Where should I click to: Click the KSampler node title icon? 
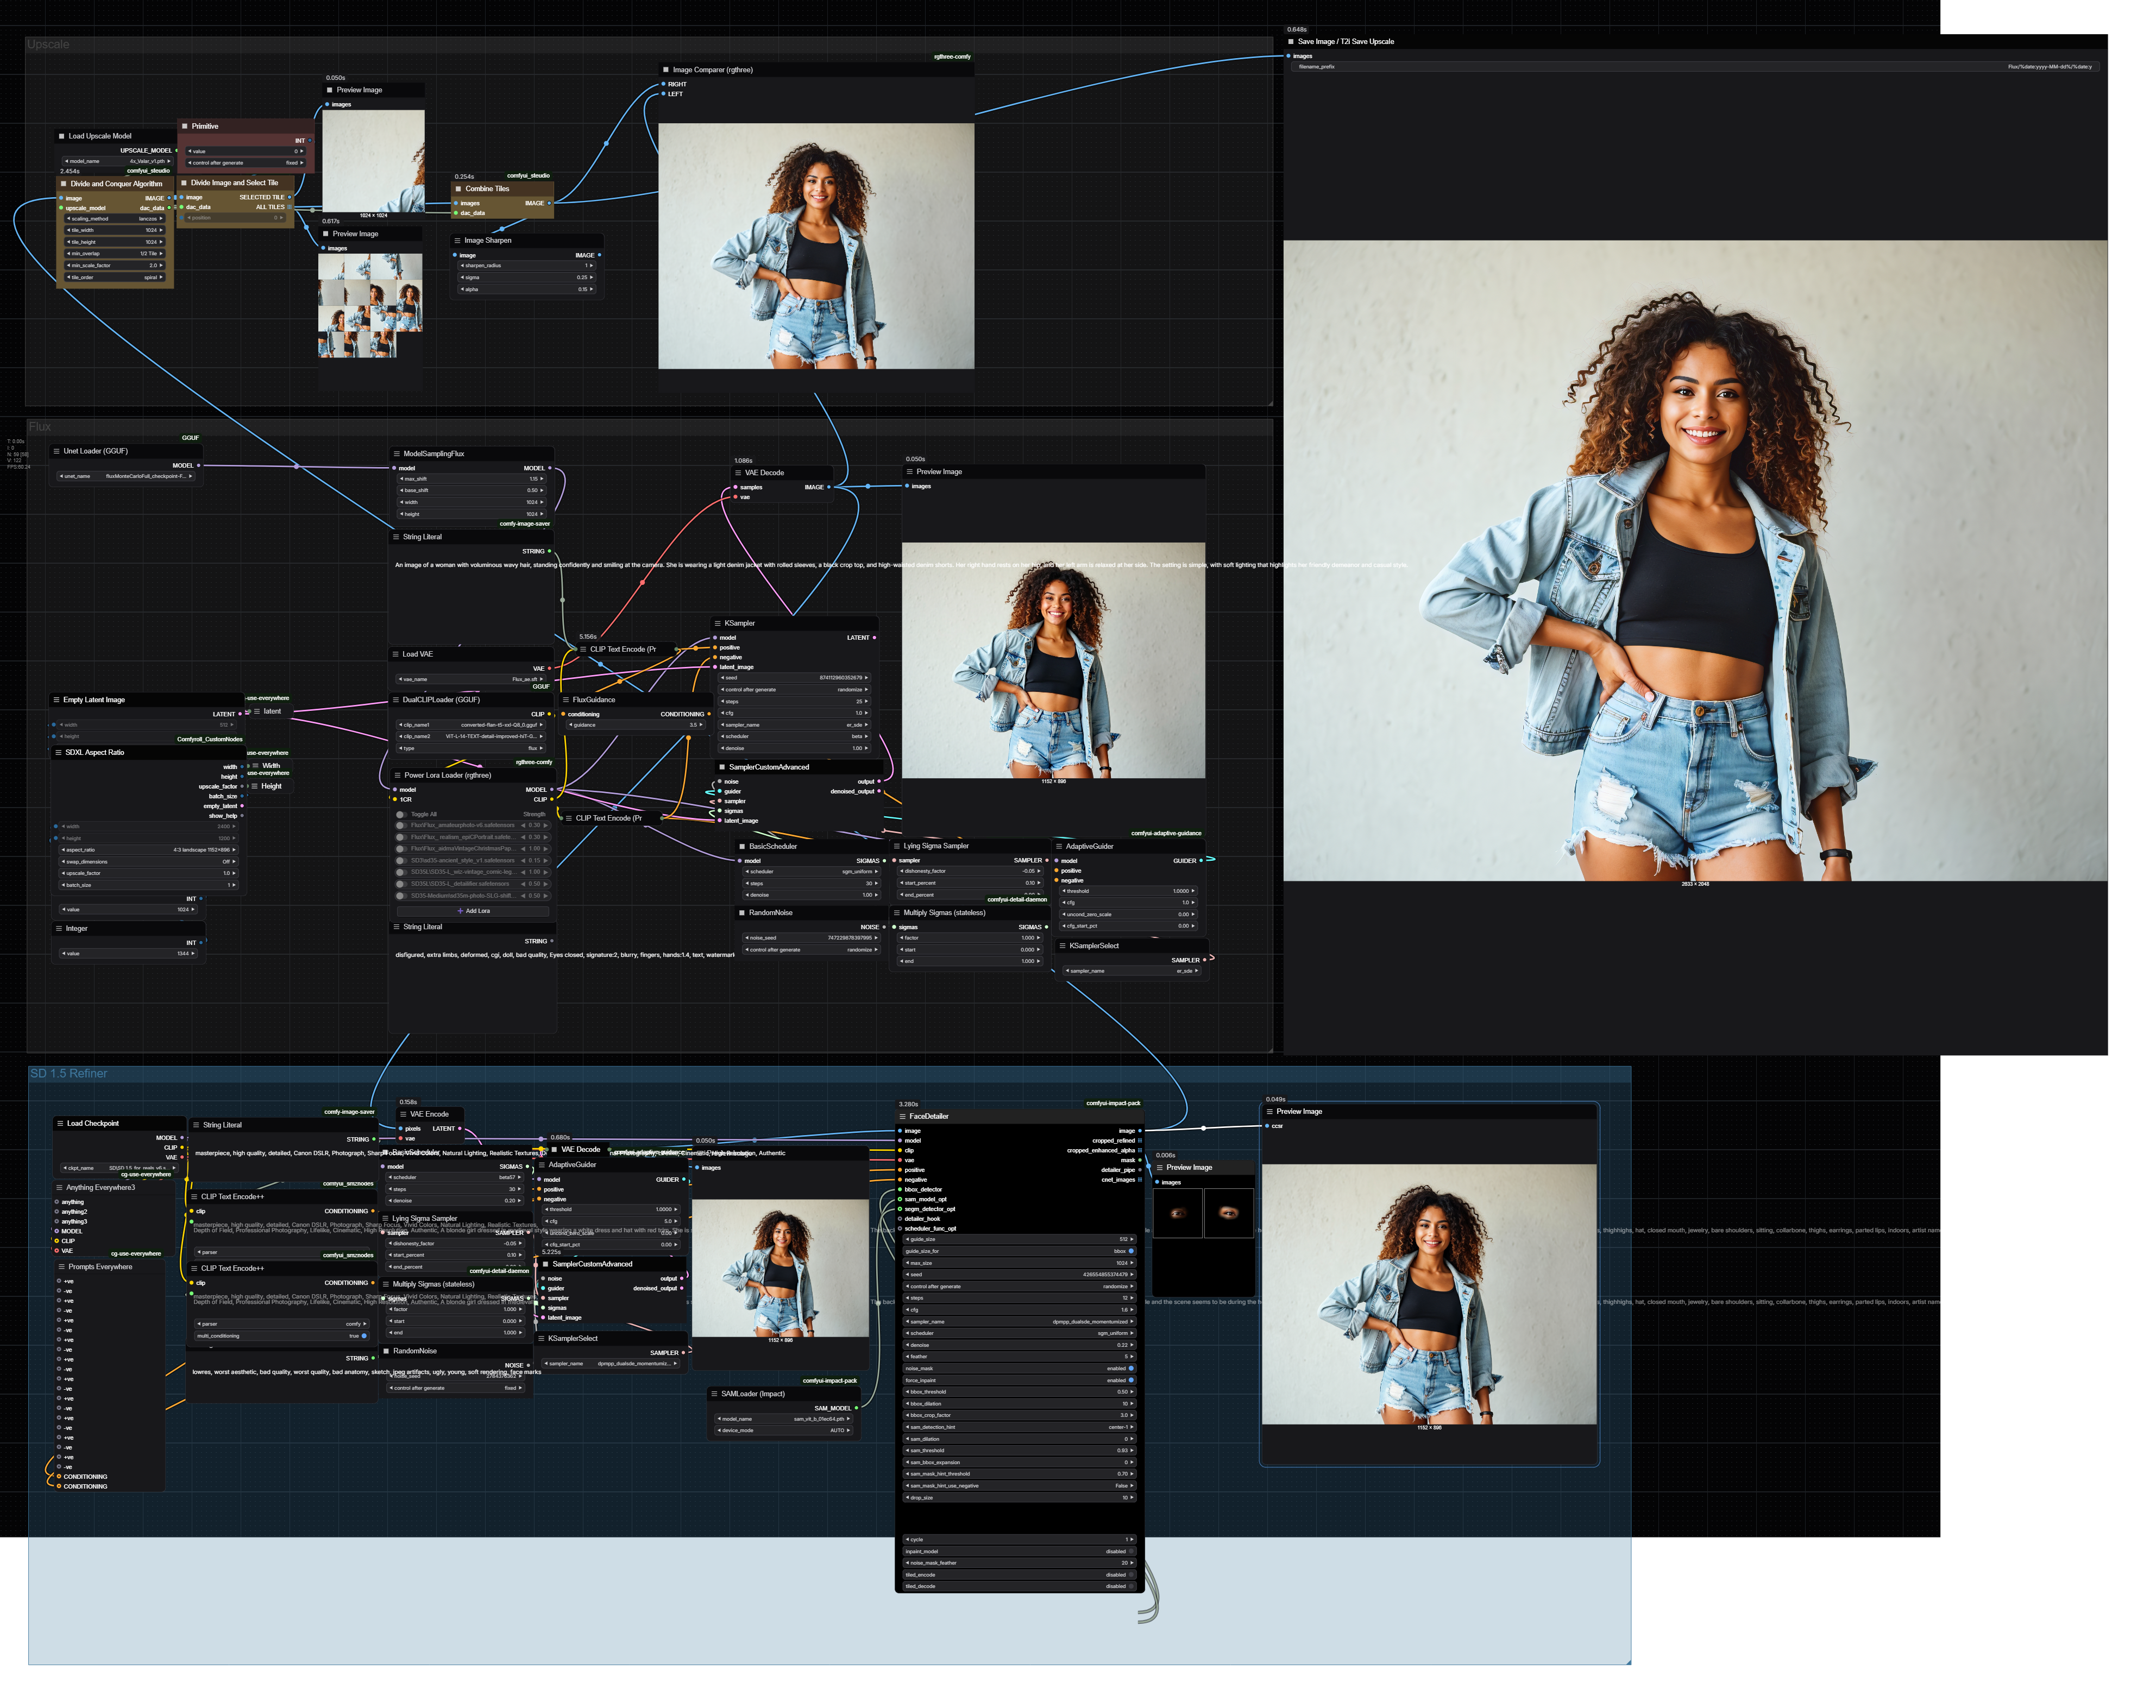718,623
